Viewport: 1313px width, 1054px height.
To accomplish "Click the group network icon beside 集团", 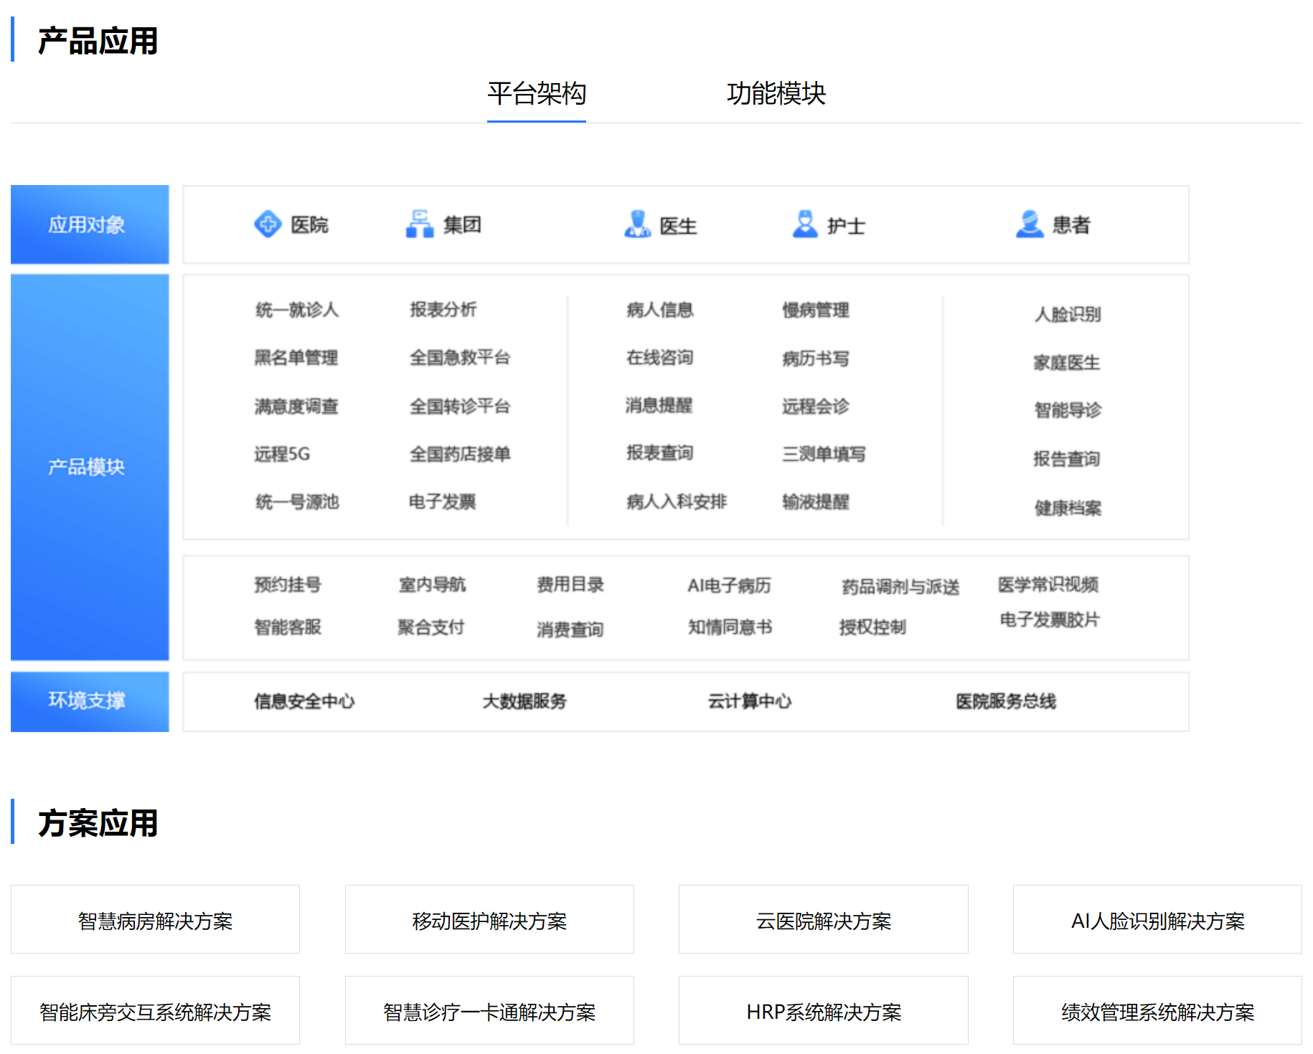I will coord(420,224).
